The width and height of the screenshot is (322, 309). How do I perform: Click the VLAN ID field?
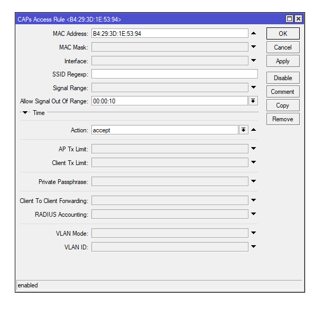(170, 247)
